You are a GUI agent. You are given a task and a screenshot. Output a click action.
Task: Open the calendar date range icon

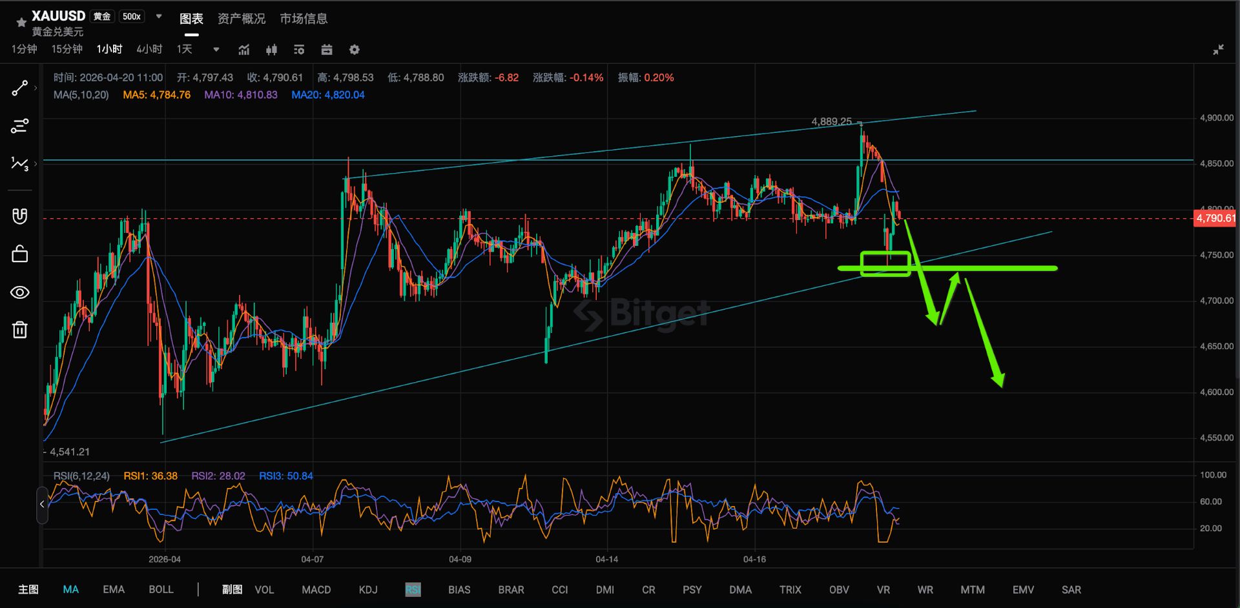point(327,50)
